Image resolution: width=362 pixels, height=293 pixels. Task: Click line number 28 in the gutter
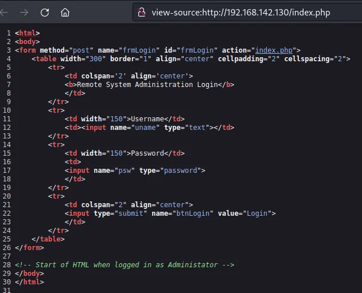click(7, 265)
